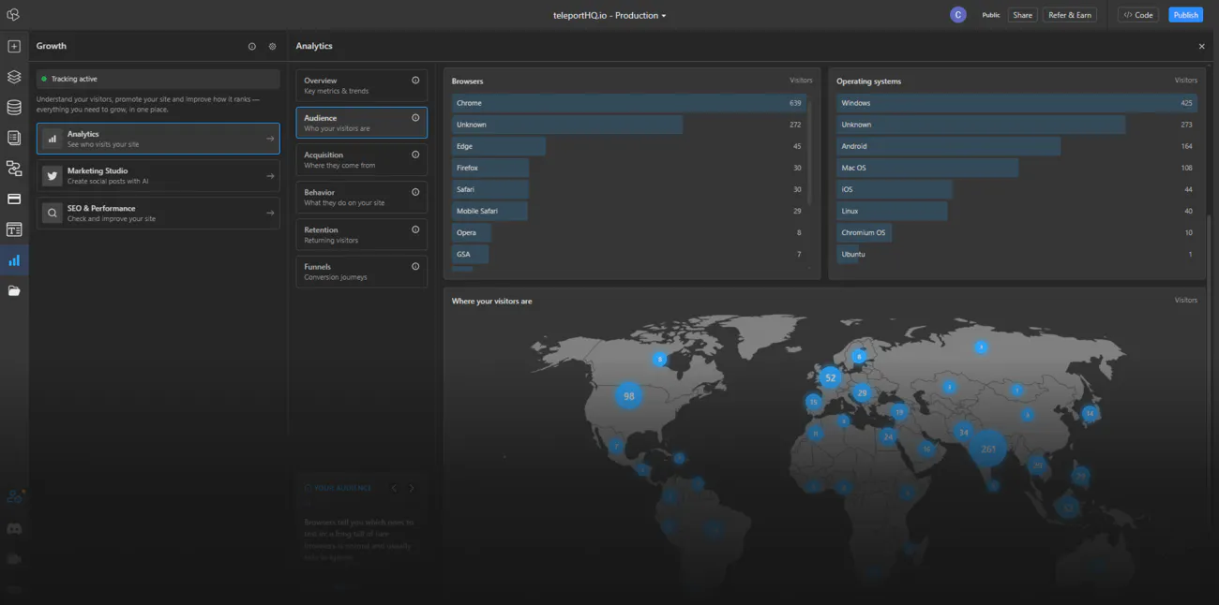
Task: Click the teleportHQ logo icon
Action: tap(13, 15)
